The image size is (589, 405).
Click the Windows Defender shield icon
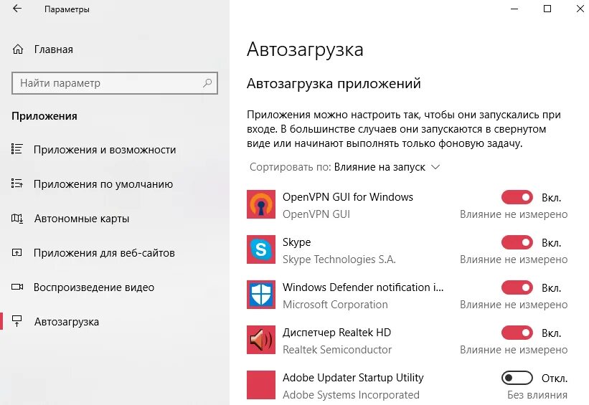coord(261,295)
